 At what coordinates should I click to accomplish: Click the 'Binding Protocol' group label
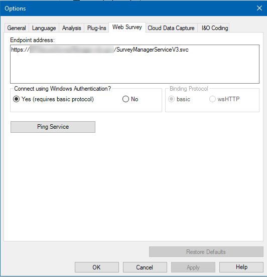[x=189, y=89]
